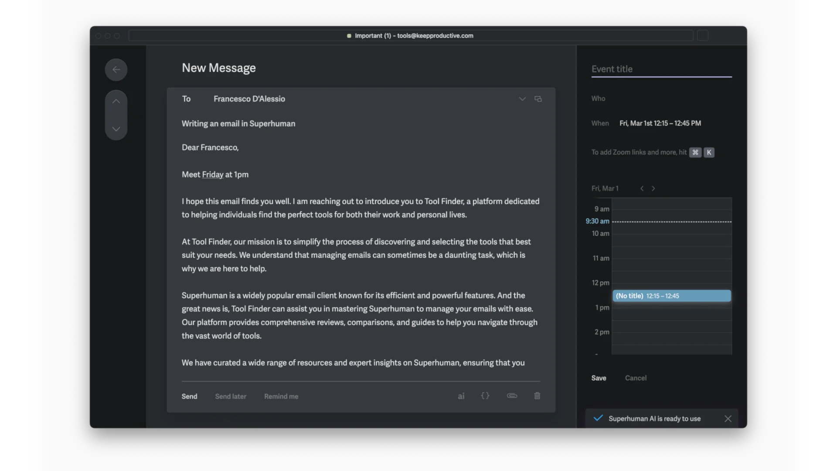Attach a file with the paperclip icon
This screenshot has width=837, height=471.
[512, 396]
